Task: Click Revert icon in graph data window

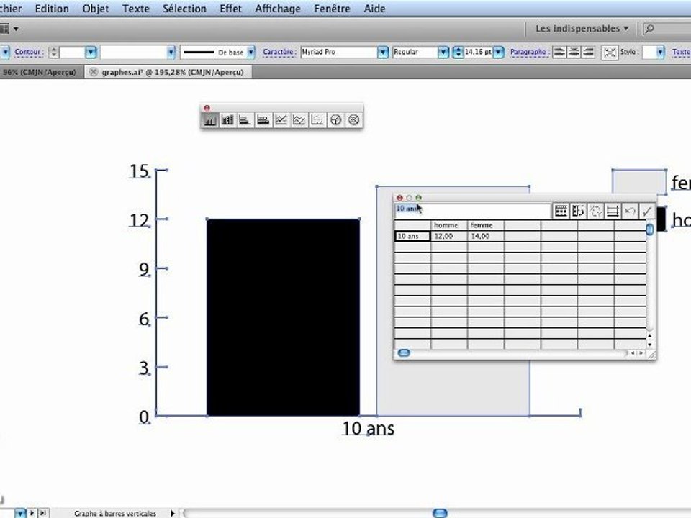Action: click(631, 211)
